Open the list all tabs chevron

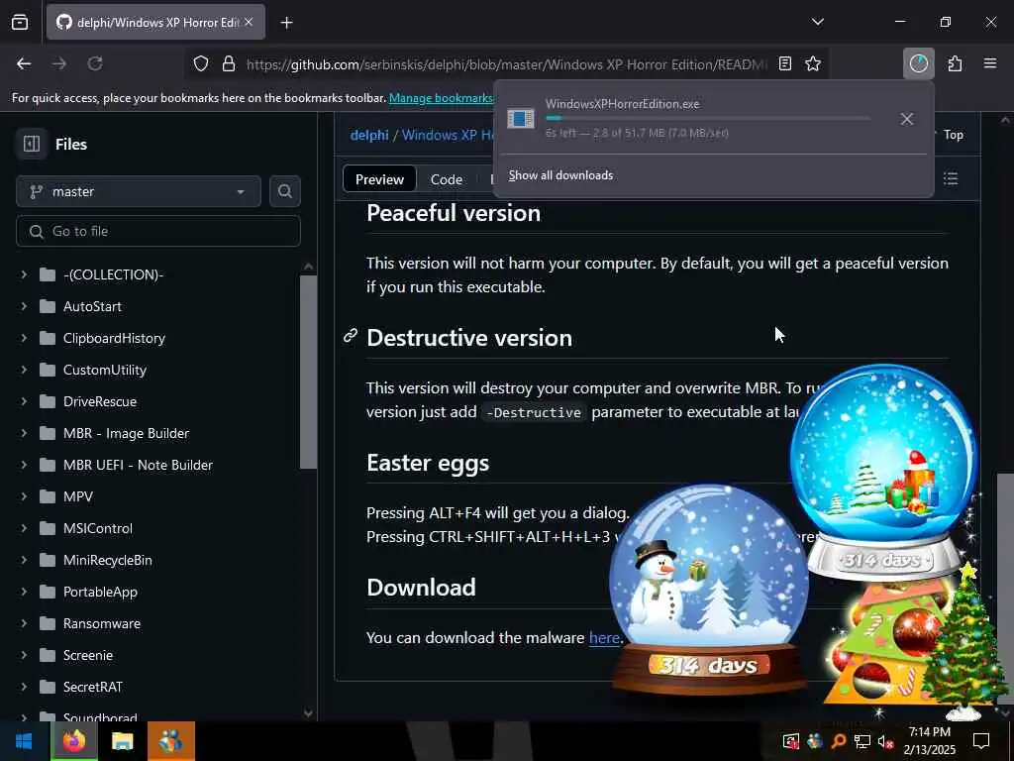(x=817, y=22)
